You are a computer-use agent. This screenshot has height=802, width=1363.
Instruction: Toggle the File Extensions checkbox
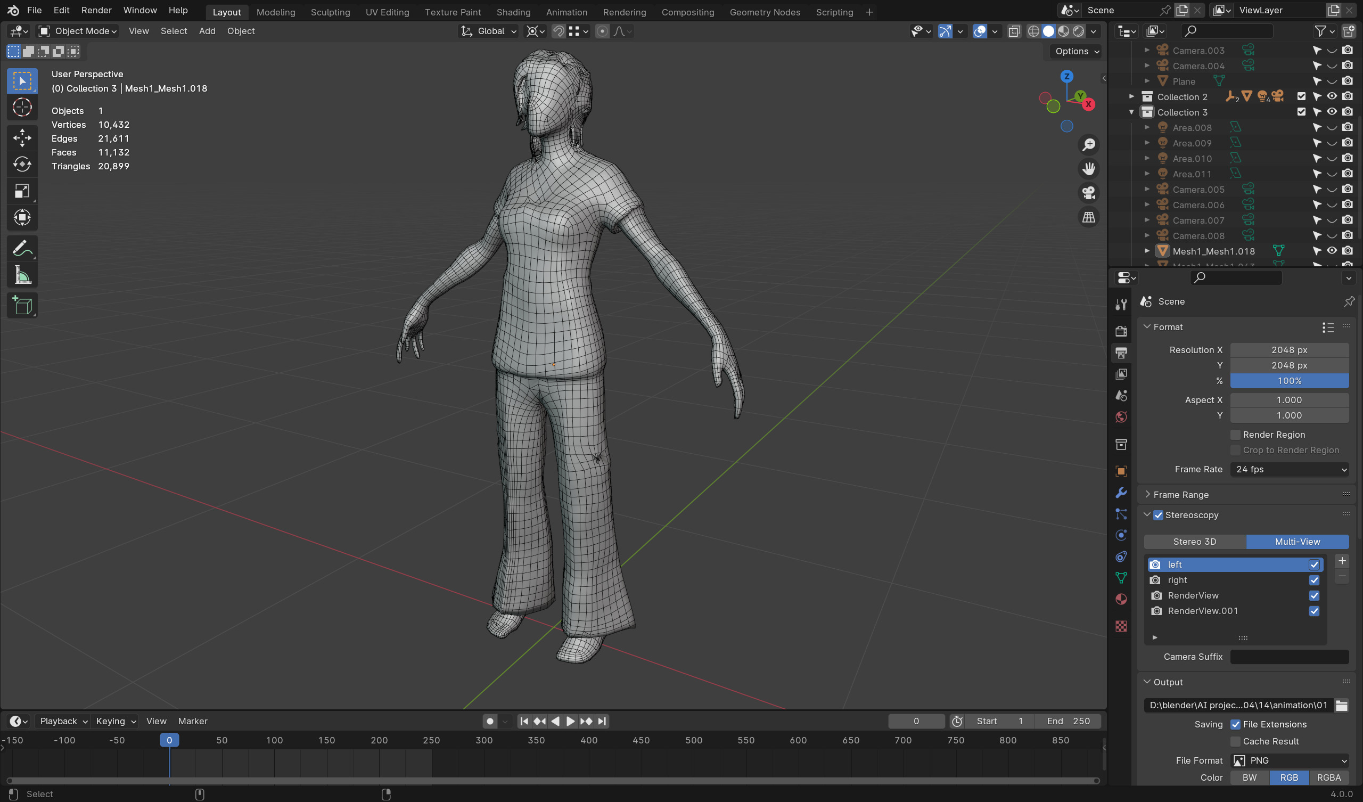[x=1235, y=724]
